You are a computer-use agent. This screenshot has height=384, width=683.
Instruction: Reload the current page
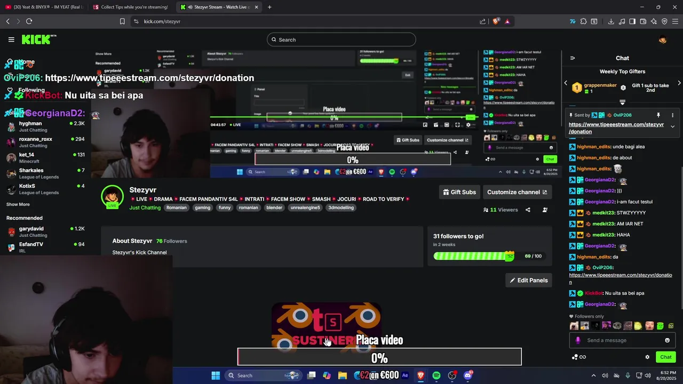(29, 21)
